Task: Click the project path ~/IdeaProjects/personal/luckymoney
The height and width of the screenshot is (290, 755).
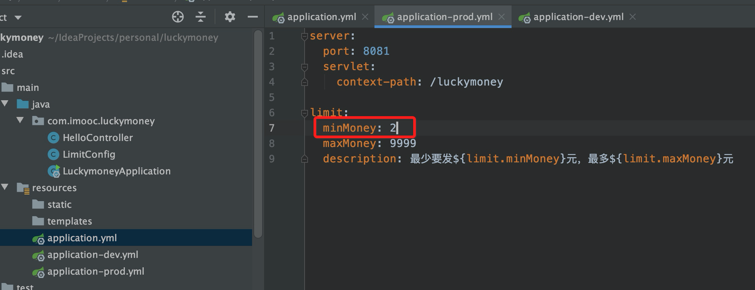Action: (x=133, y=37)
